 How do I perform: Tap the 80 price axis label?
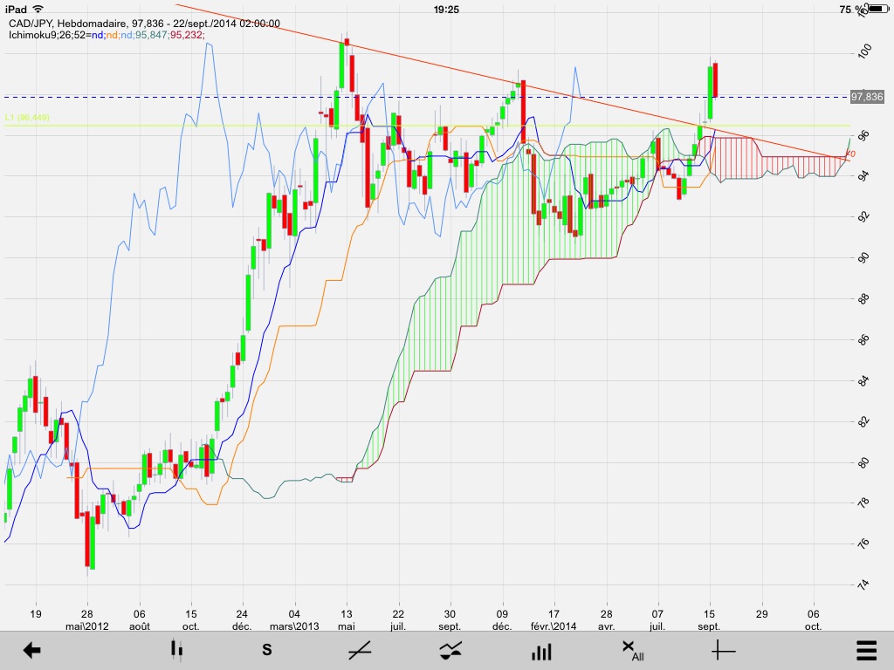pos(863,462)
